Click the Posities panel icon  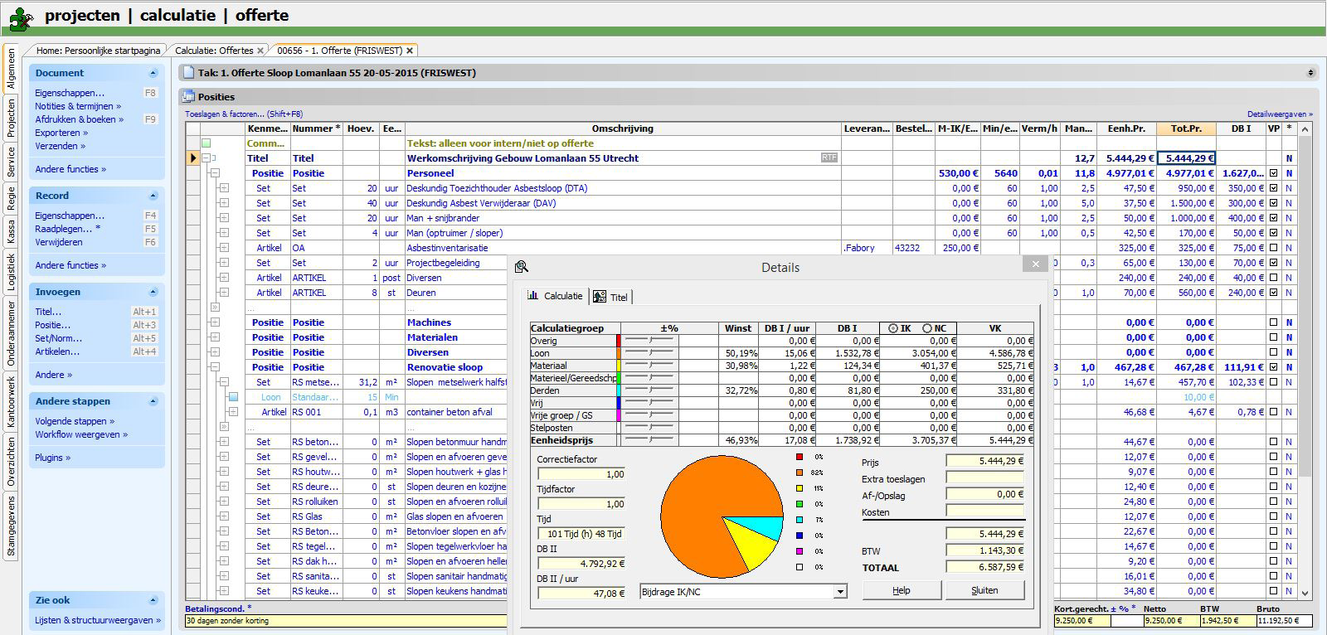coord(189,97)
